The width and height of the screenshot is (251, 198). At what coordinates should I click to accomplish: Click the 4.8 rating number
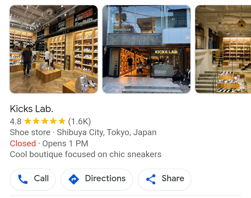pos(16,122)
